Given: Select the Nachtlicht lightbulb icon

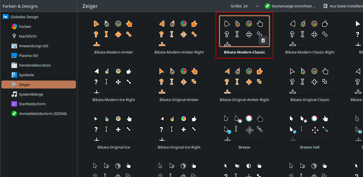Looking at the screenshot, I should click(14, 36).
